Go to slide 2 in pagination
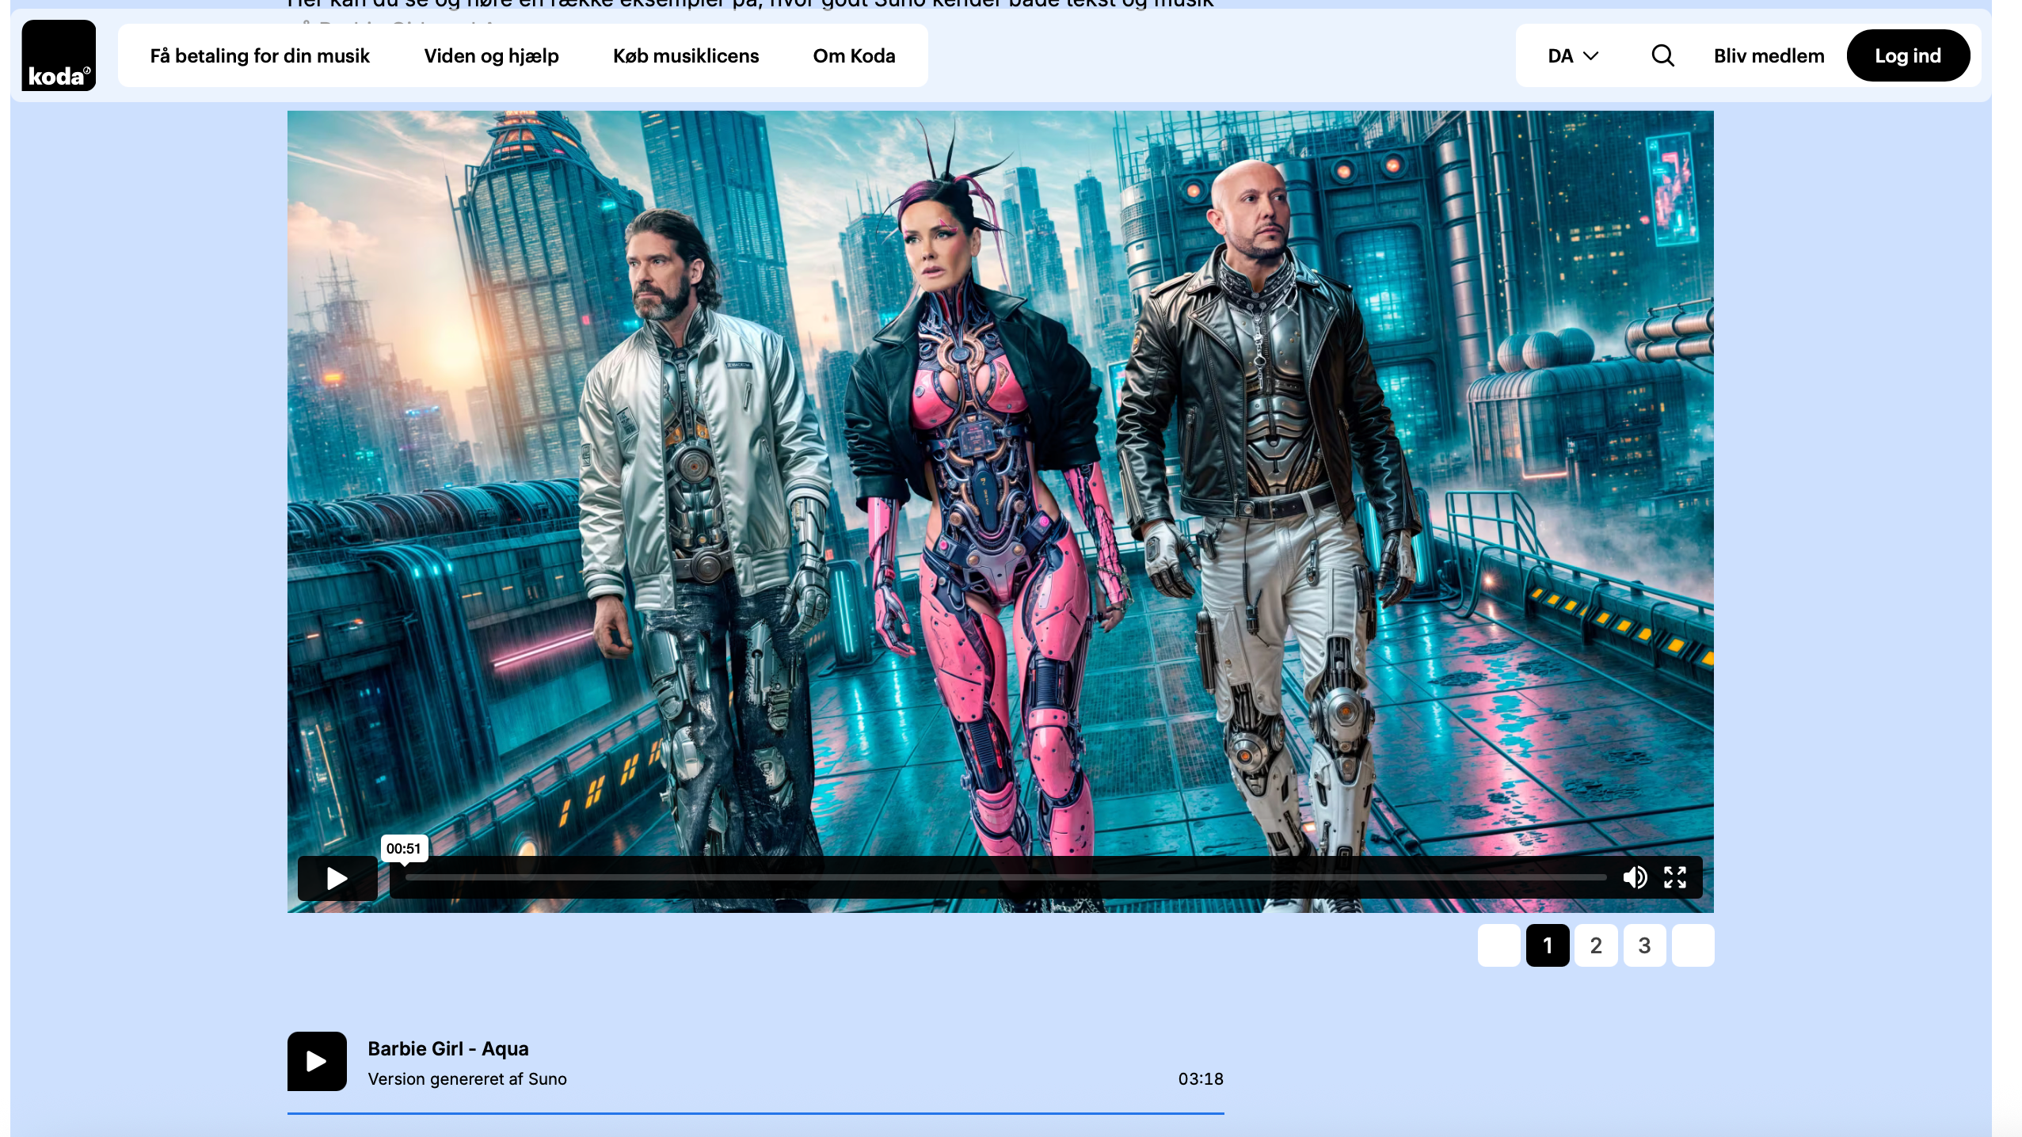This screenshot has width=2022, height=1137. [x=1596, y=945]
